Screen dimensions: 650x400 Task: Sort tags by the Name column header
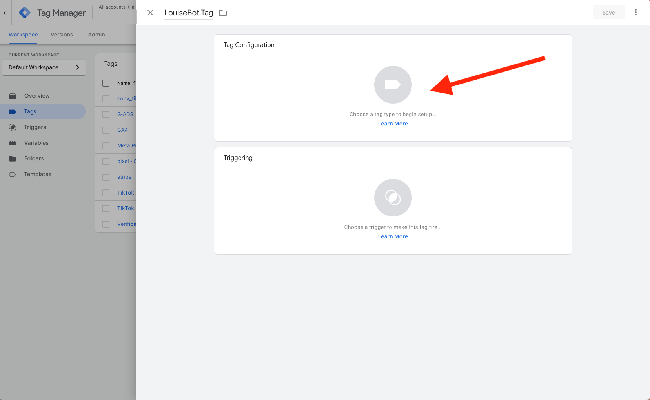point(126,83)
